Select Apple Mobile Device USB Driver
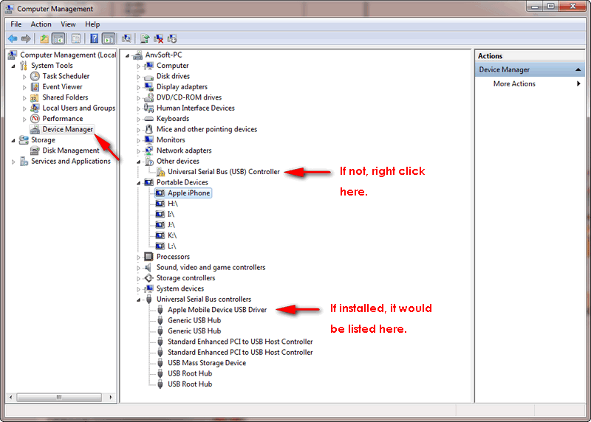This screenshot has width=591, height=422. coord(216,310)
